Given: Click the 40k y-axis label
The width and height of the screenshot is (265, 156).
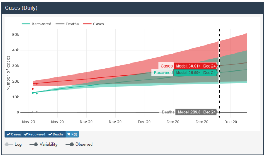Looking at the screenshot, I should [x=15, y=50].
